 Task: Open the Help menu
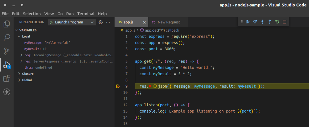(x=102, y=14)
